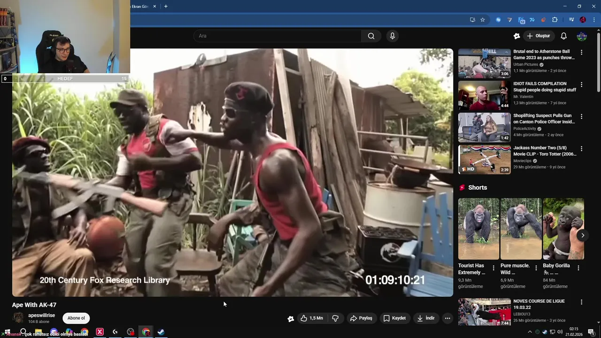Viewport: 601px width, 338px height.
Task: Open the extension showing badge 12
Action: (521, 20)
